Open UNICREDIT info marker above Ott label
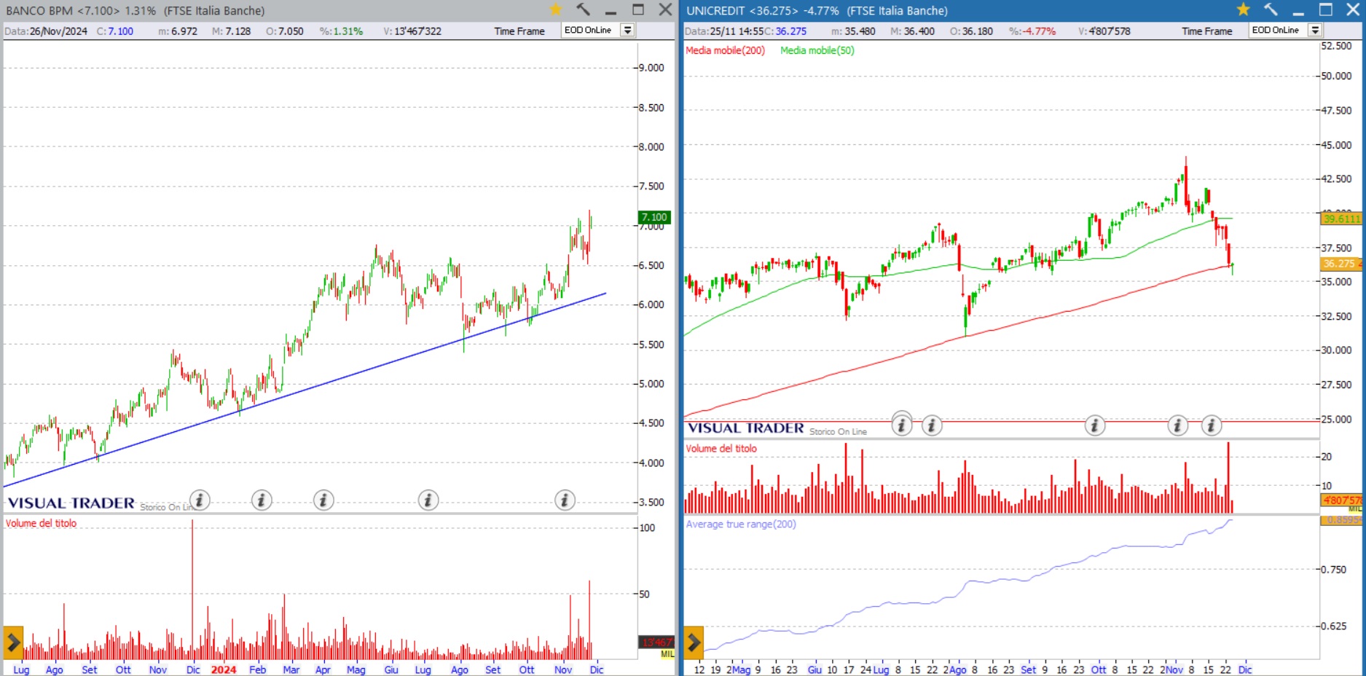1366x676 pixels. (x=1095, y=425)
